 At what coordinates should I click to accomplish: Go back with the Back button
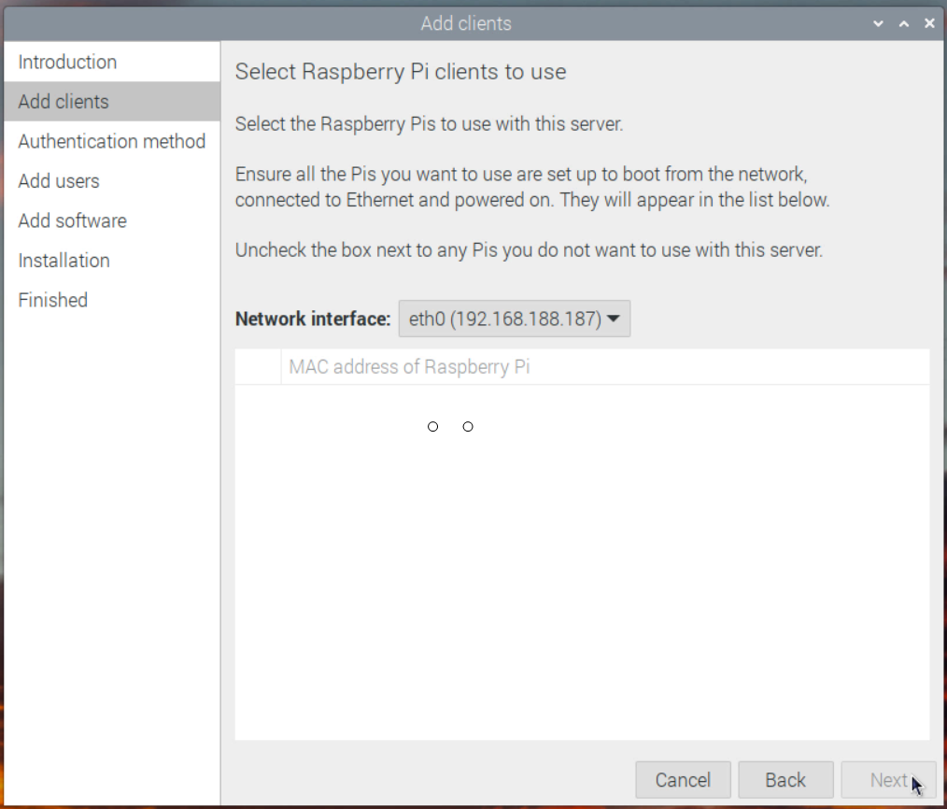click(x=785, y=779)
